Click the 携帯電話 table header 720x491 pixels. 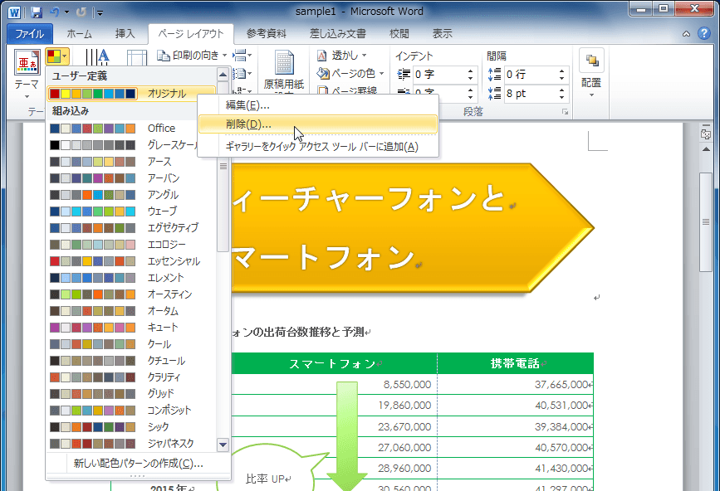[515, 363]
